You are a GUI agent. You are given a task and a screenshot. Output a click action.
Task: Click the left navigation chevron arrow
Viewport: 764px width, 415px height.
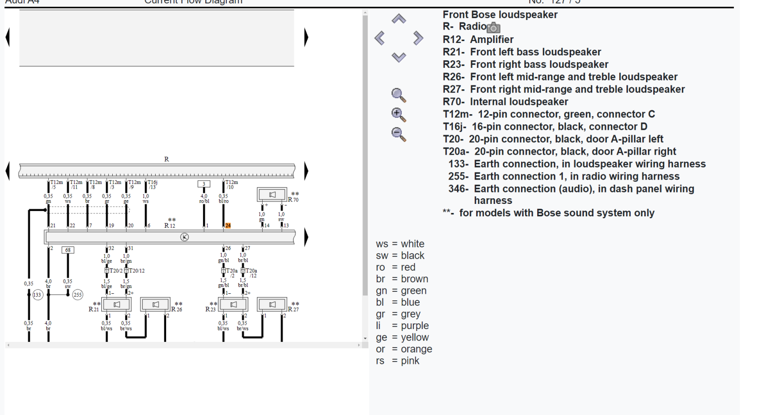(380, 38)
